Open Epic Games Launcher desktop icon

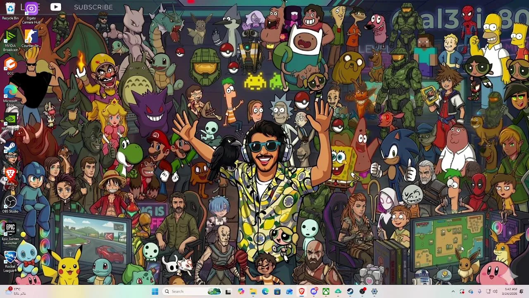10,234
